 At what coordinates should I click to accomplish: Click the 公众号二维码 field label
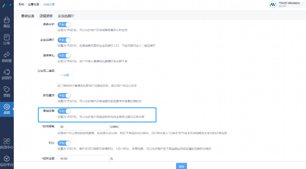[x=46, y=71]
